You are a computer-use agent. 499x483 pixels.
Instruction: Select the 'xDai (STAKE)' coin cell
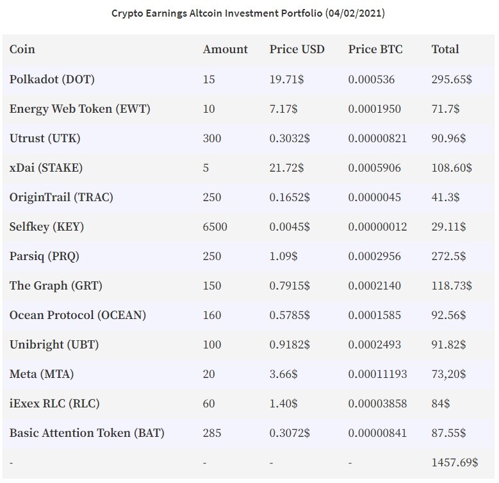pos(46,168)
